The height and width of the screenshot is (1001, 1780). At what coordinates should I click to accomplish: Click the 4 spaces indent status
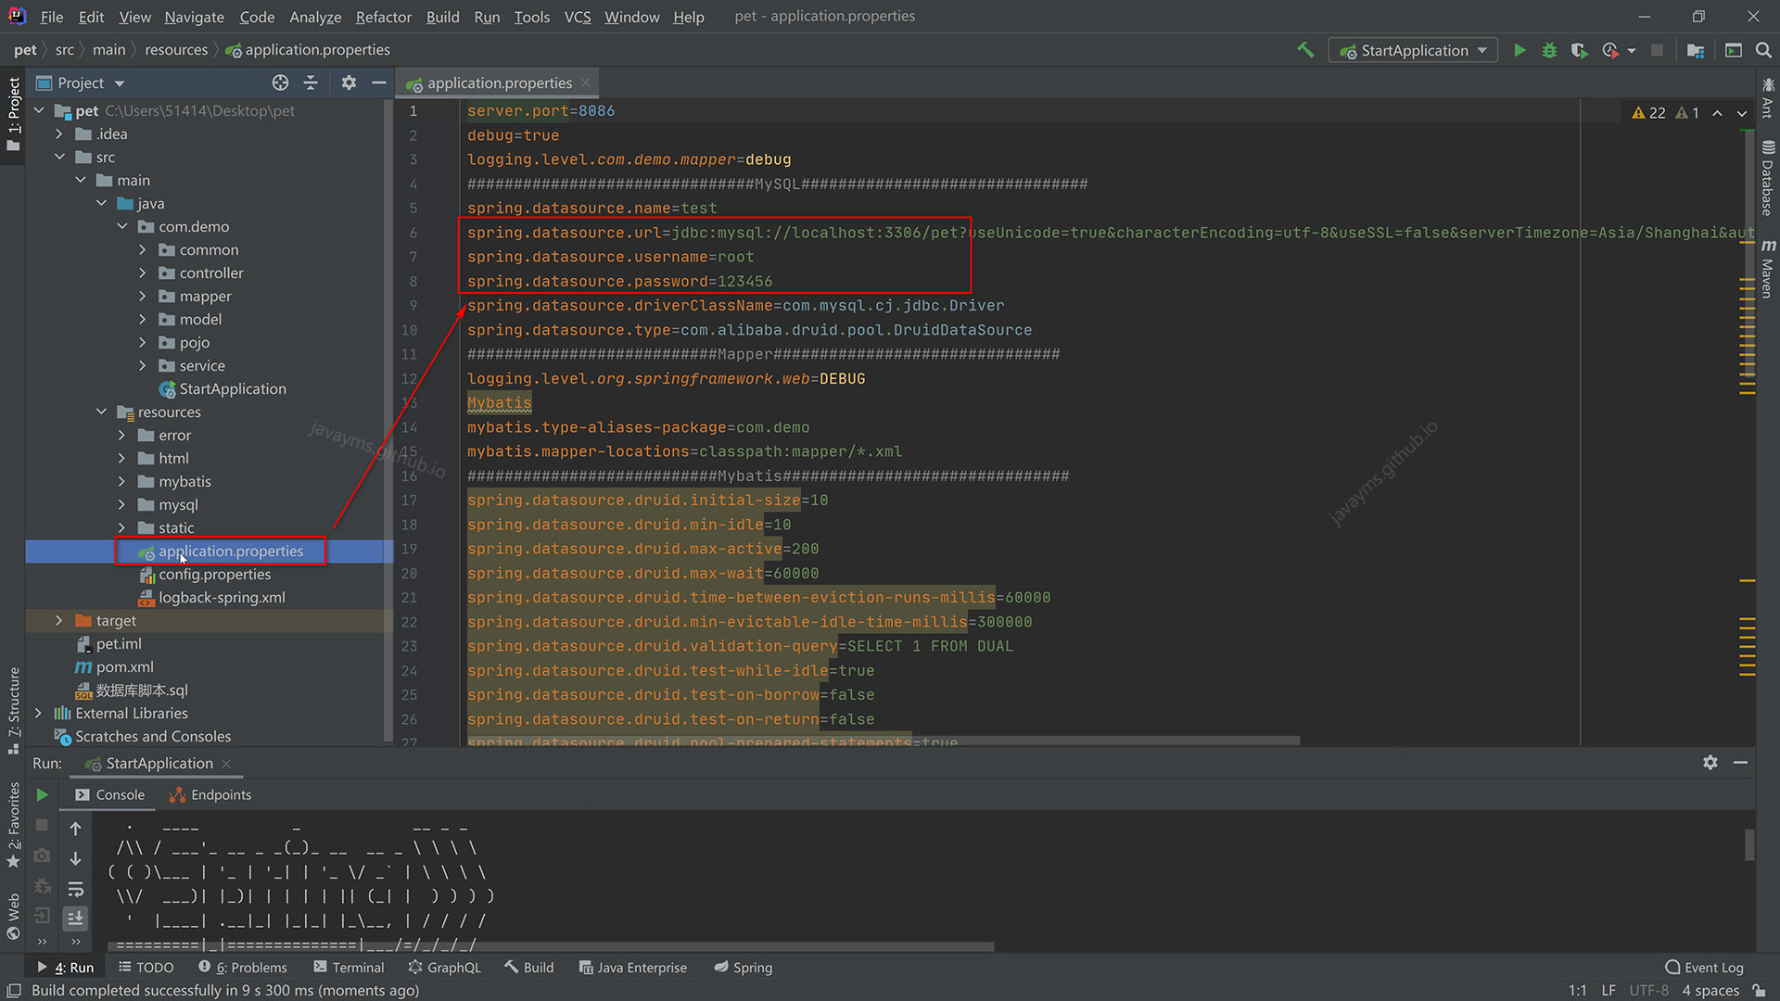tap(1710, 990)
